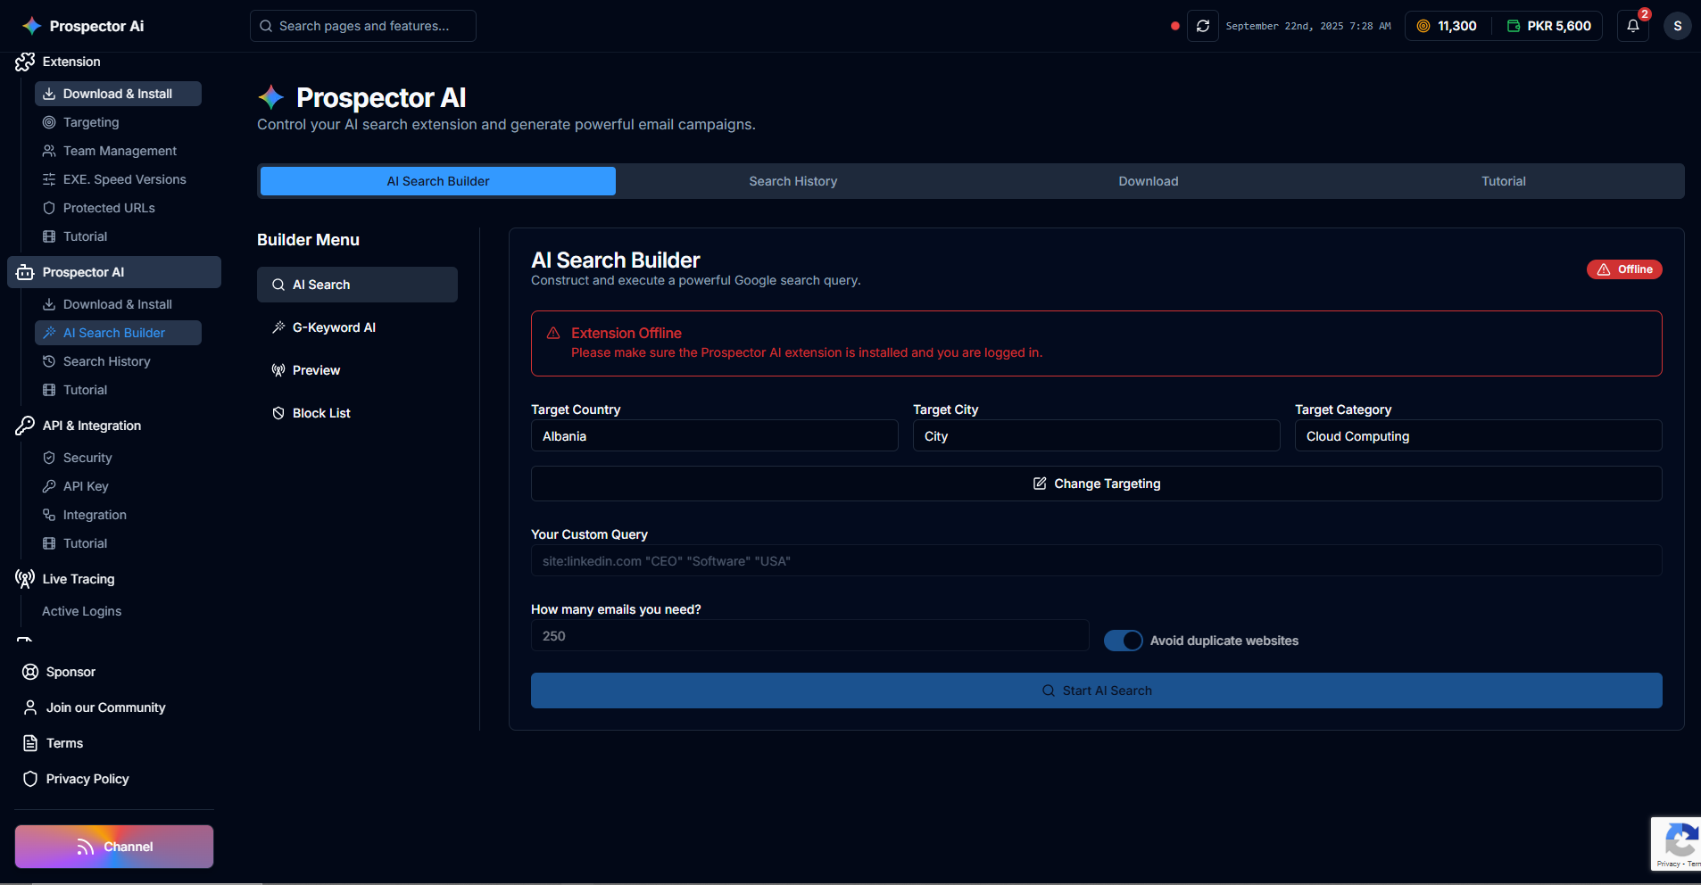
Task: Open Preview in Builder Menu
Action: (316, 370)
